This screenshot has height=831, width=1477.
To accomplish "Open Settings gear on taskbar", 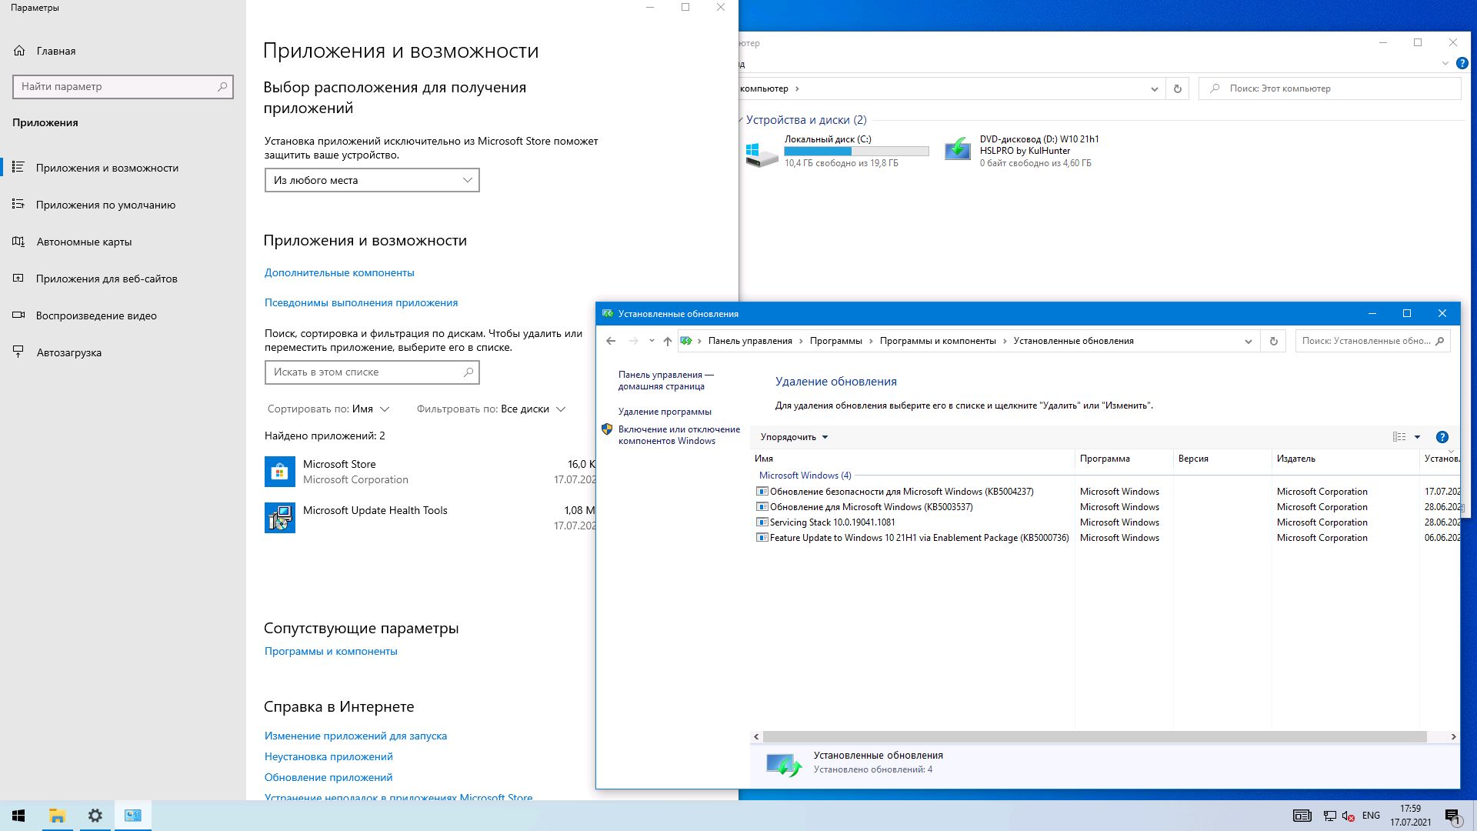I will pyautogui.click(x=95, y=816).
